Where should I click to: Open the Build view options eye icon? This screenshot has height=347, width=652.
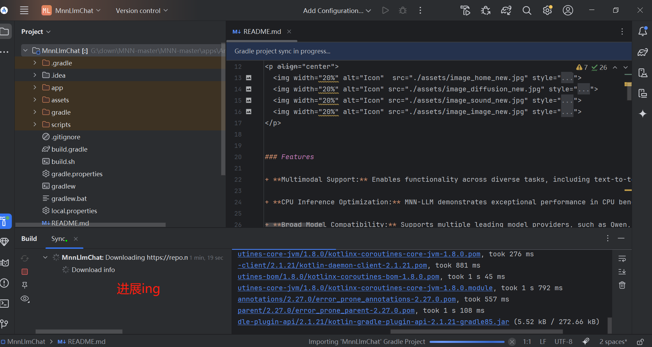pyautogui.click(x=25, y=299)
